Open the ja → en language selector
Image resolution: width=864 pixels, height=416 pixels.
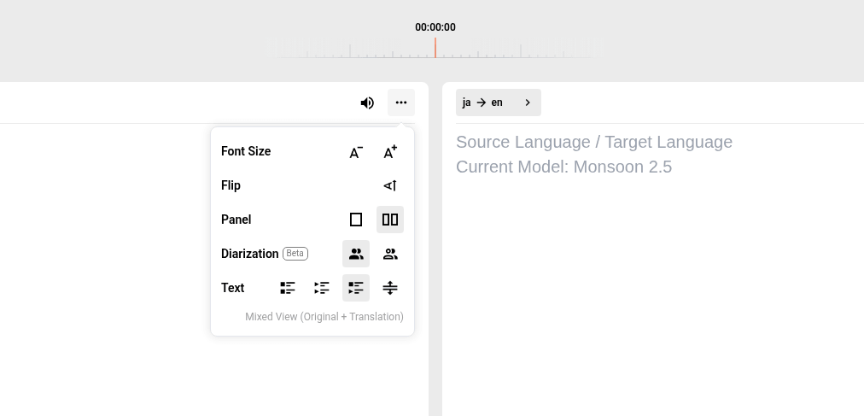pyautogui.click(x=498, y=103)
